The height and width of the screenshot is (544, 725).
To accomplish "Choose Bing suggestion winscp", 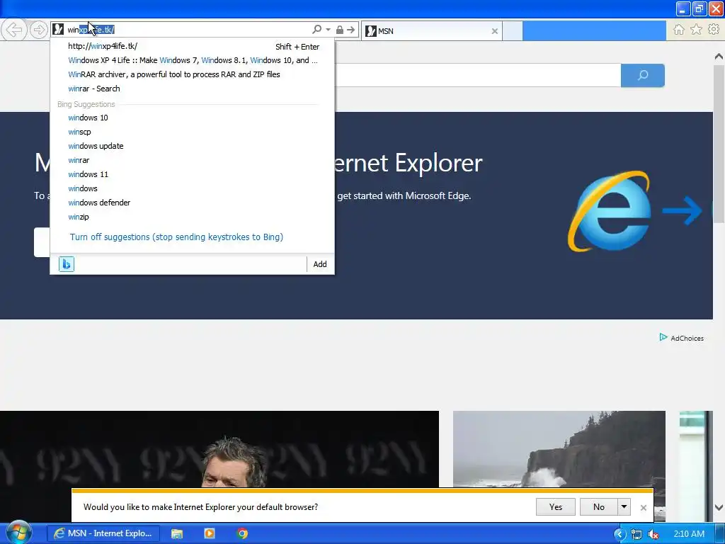I will click(x=193, y=132).
